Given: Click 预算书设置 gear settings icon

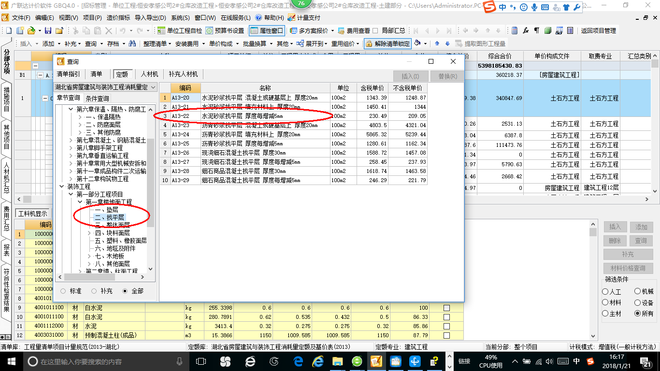Looking at the screenshot, I should point(209,30).
